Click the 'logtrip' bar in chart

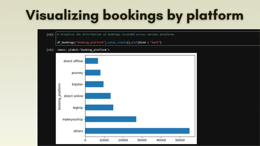pos(99,107)
